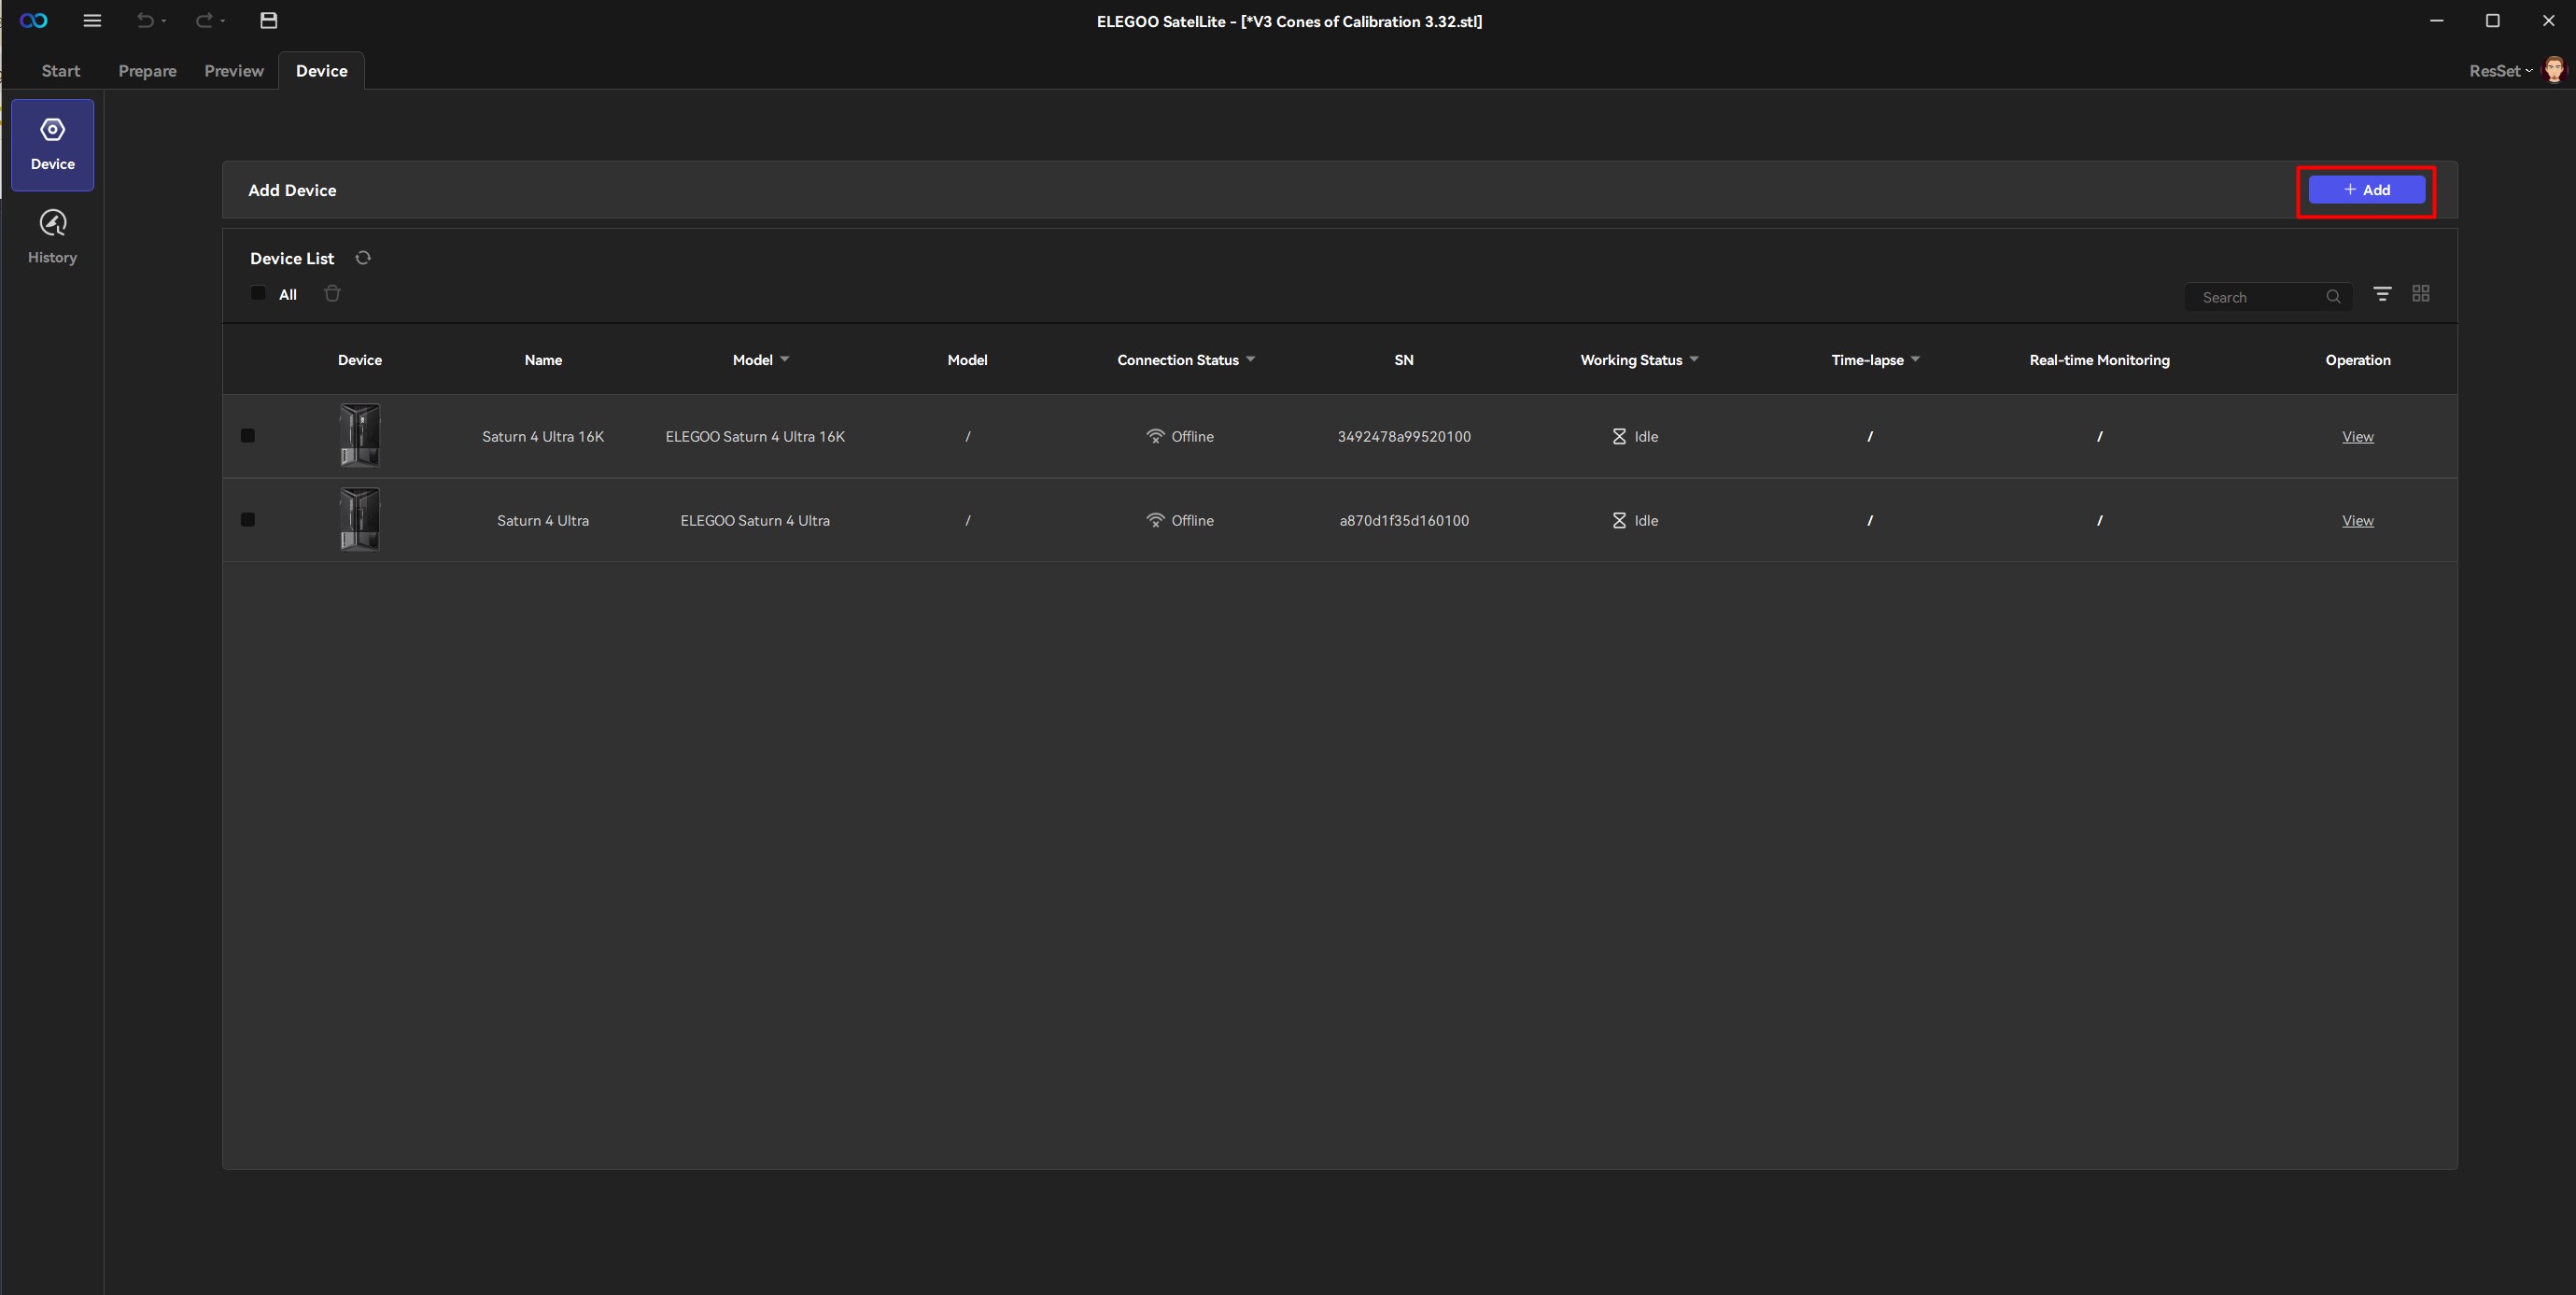Screen dimensions: 2576x1295
Task: Click the model cell ELEGOO Saturn 4 Ultra 16K
Action: pos(755,437)
